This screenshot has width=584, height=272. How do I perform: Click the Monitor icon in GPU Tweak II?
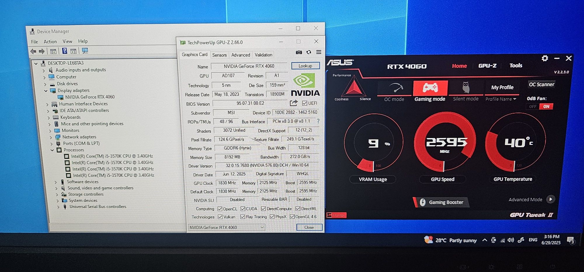coord(336,215)
